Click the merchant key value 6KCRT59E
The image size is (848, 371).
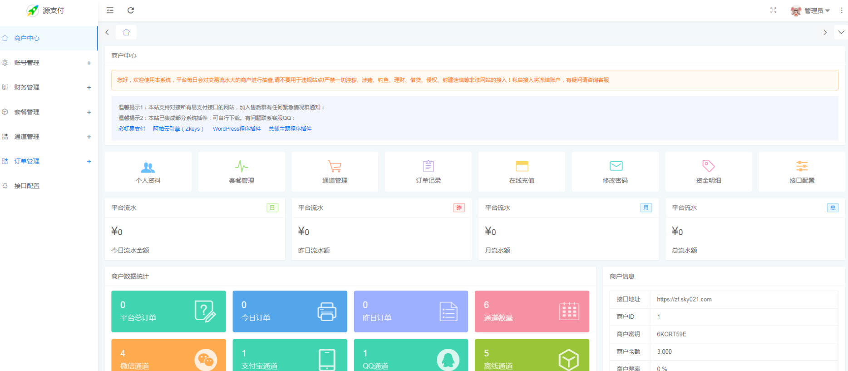[x=671, y=334]
